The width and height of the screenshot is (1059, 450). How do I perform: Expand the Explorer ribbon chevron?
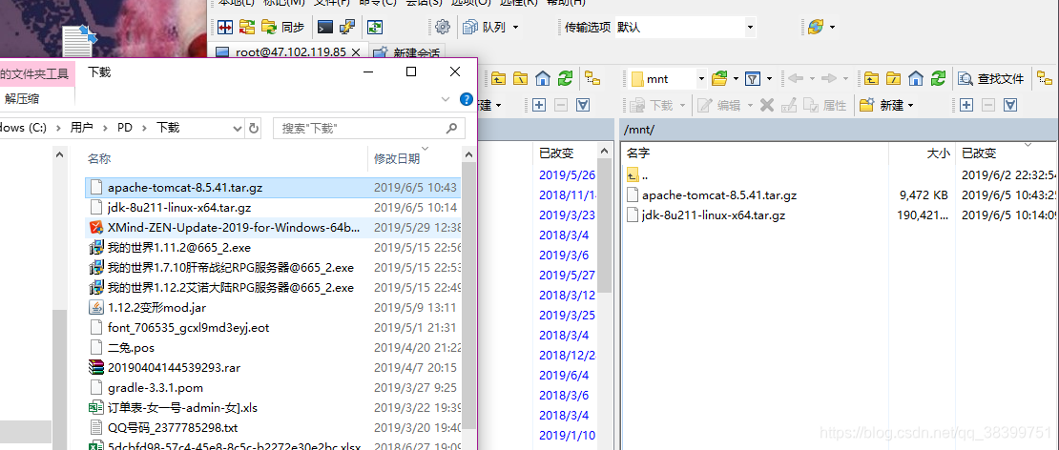click(446, 99)
